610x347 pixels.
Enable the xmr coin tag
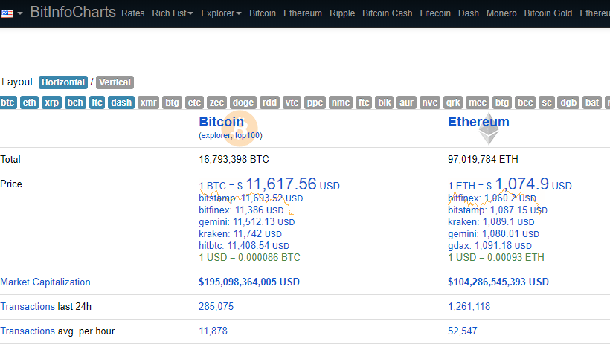[x=148, y=103]
